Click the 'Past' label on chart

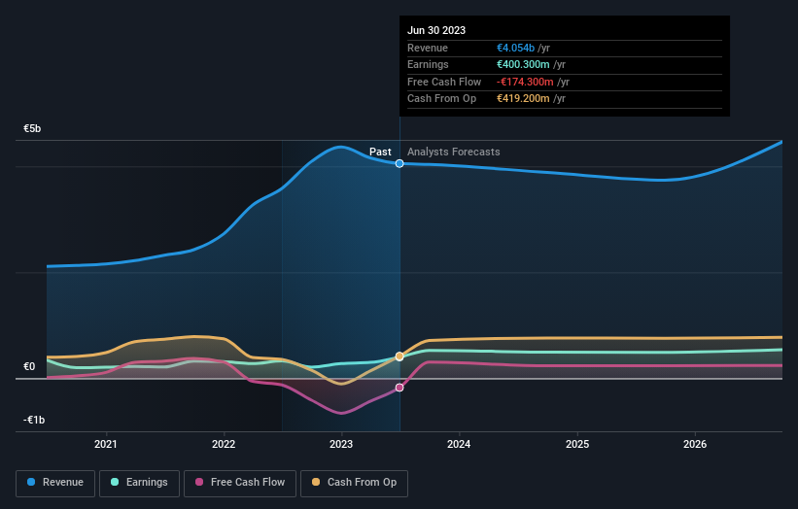(x=380, y=152)
